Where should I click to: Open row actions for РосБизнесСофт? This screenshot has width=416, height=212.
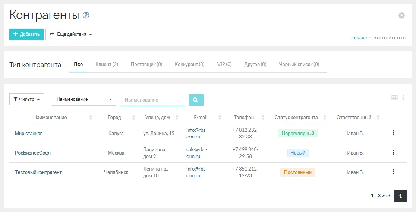point(394,153)
